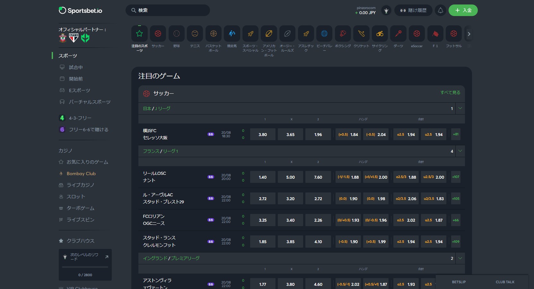This screenshot has height=289, width=534.
Task: Click BB badge for ル・アーヴルAC match
Action: click(211, 199)
